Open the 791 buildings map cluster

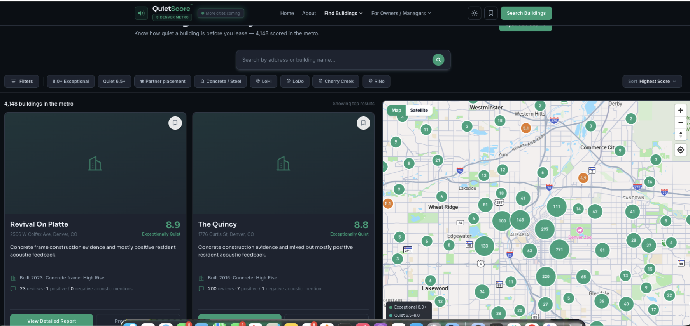tap(559, 250)
